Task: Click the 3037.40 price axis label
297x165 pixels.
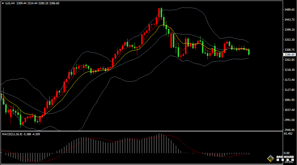Action: [290, 110]
